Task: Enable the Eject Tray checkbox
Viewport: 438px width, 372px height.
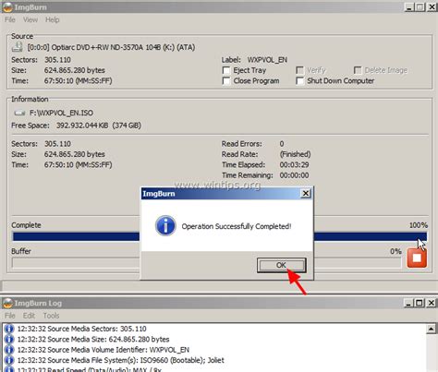Action: click(x=226, y=70)
